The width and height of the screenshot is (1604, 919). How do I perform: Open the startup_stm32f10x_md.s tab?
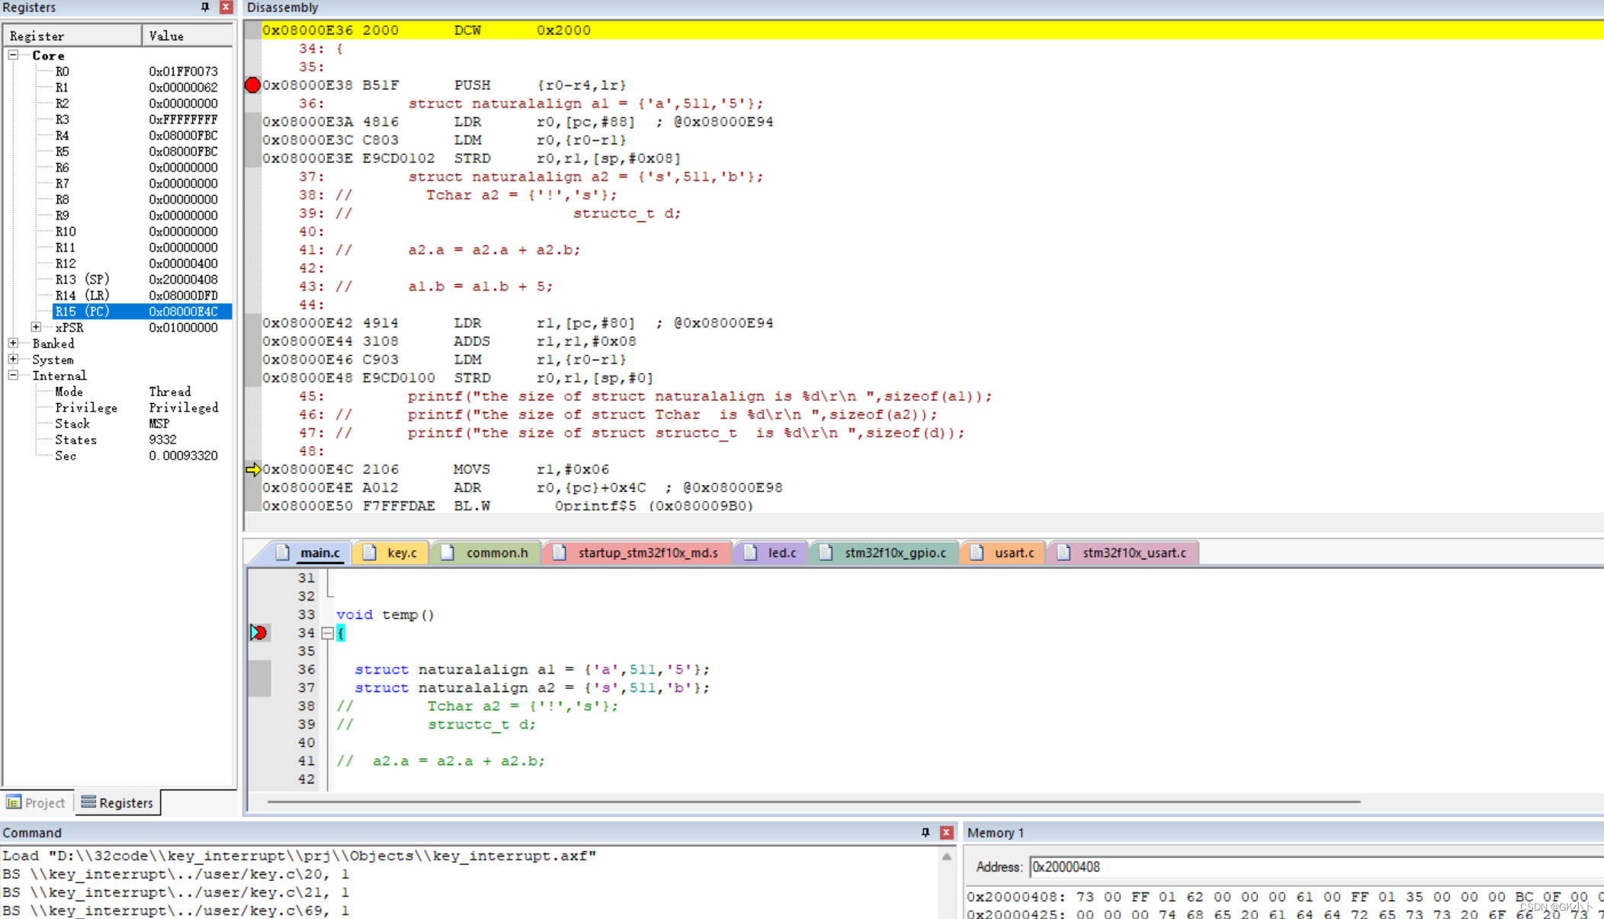pos(637,552)
